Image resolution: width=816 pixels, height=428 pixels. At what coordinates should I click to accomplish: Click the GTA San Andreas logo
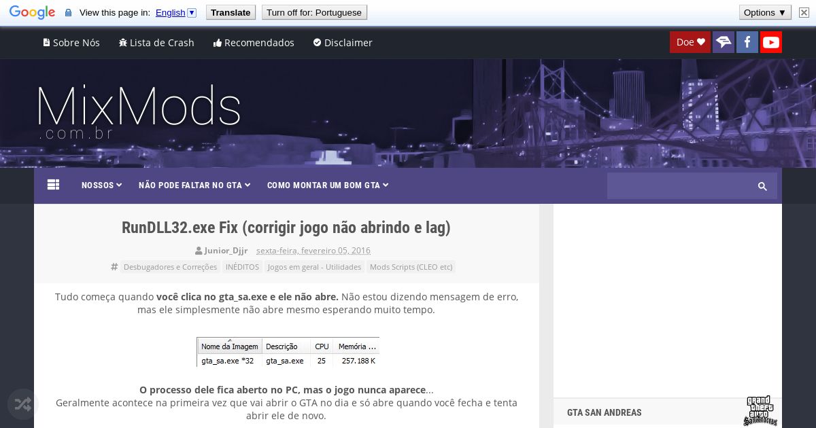pyautogui.click(x=760, y=410)
